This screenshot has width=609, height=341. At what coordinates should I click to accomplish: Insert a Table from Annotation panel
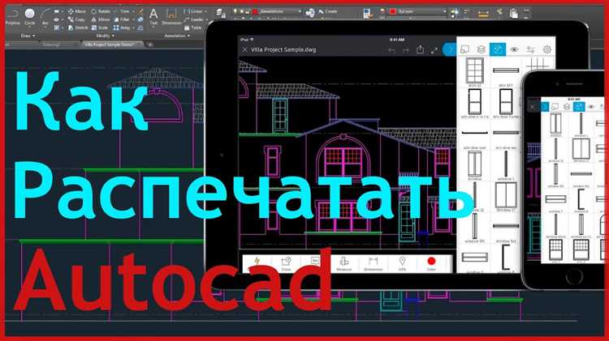(x=193, y=28)
